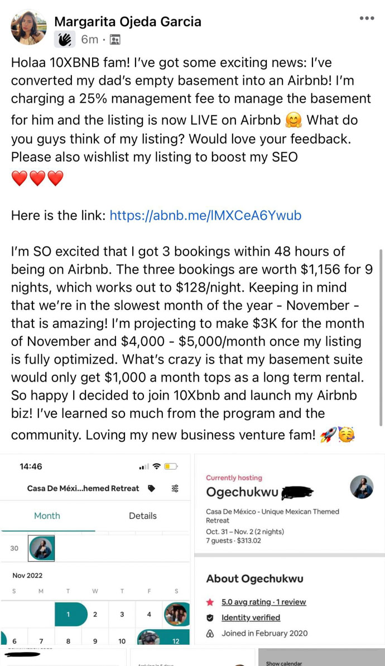Click the red star rating icon

click(210, 602)
